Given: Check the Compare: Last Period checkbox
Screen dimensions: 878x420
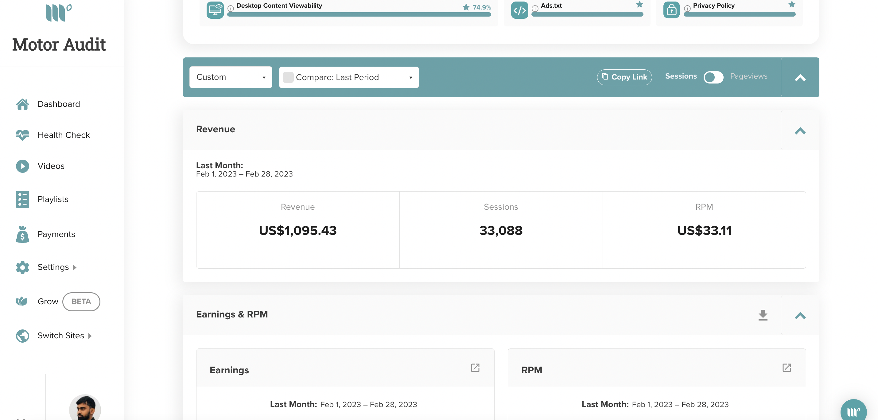Looking at the screenshot, I should 288,77.
